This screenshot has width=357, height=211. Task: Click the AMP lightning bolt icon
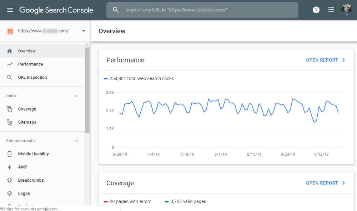9,167
